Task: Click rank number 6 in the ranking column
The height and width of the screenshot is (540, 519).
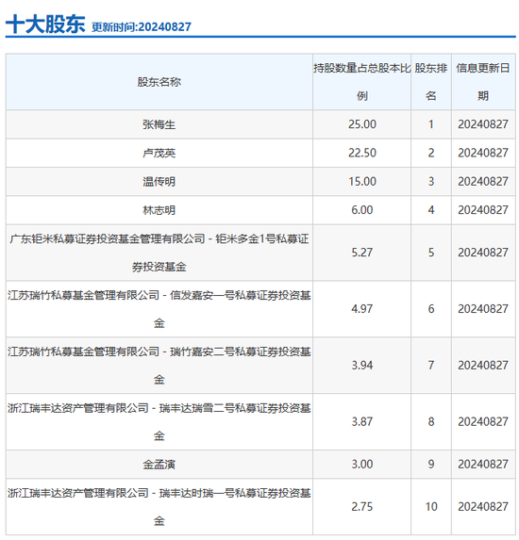Action: [431, 309]
